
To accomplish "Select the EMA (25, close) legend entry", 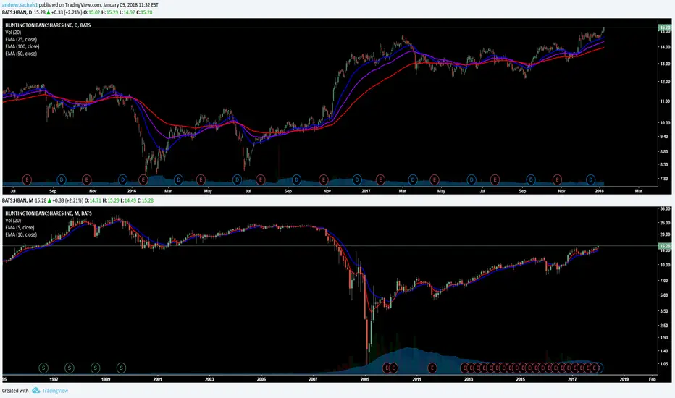I will coord(21,39).
